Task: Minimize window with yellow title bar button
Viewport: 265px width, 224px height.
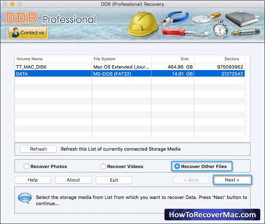Action: pyautogui.click(x=12, y=4)
